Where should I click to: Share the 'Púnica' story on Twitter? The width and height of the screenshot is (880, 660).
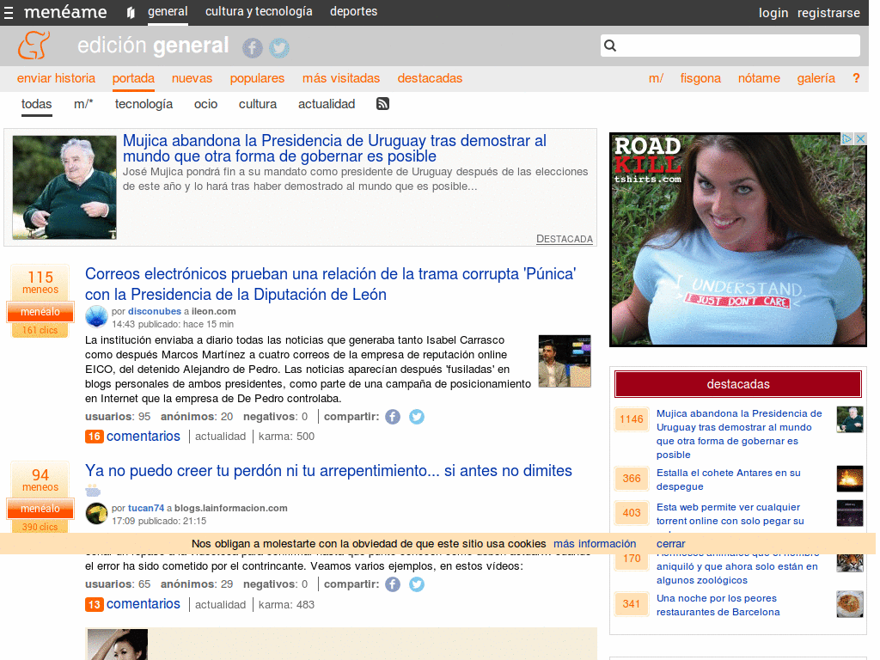pyautogui.click(x=417, y=416)
